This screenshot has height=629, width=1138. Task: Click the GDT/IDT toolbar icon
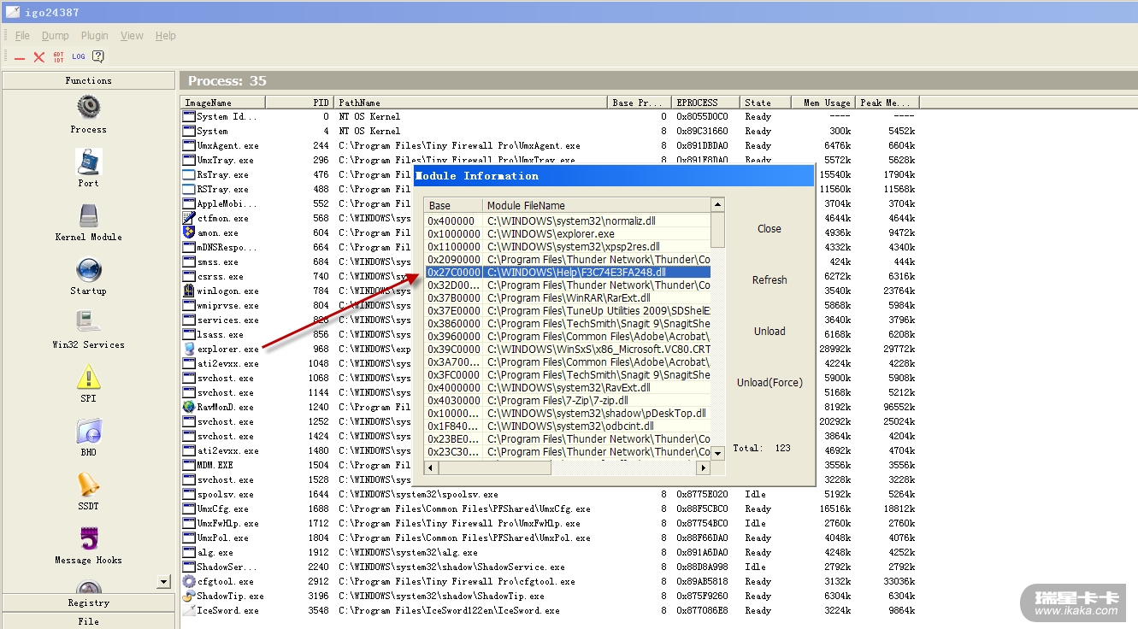click(58, 57)
